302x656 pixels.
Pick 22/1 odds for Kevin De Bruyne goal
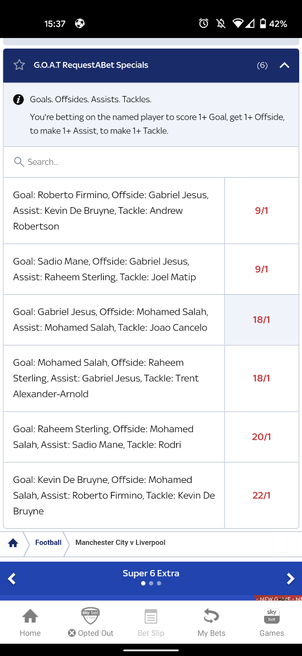[x=261, y=495]
